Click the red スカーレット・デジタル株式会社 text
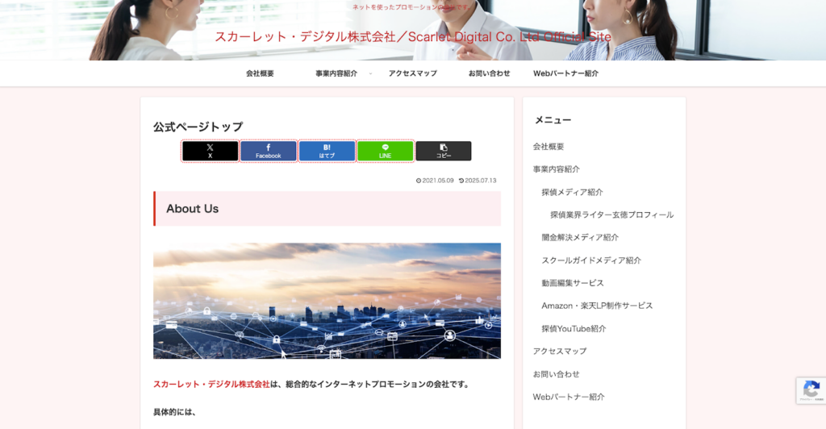 [x=211, y=385]
